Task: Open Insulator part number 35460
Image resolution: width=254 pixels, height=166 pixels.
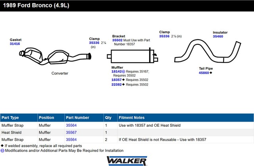Action: pyautogui.click(x=218, y=36)
